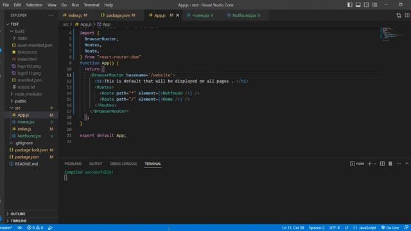
Task: Click App symbol in the breadcrumb
Action: click(104, 24)
